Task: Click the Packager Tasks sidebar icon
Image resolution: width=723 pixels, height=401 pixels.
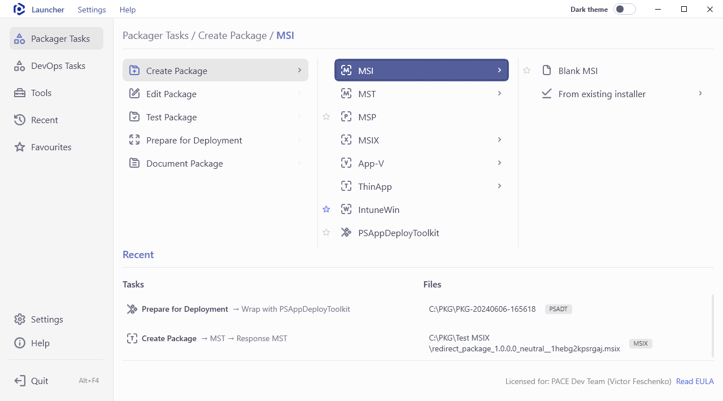Action: point(20,39)
